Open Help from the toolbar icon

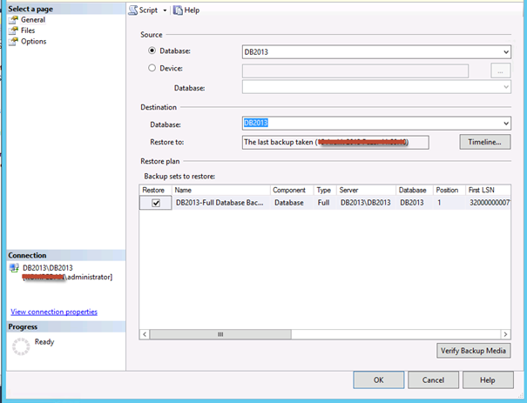tap(179, 10)
